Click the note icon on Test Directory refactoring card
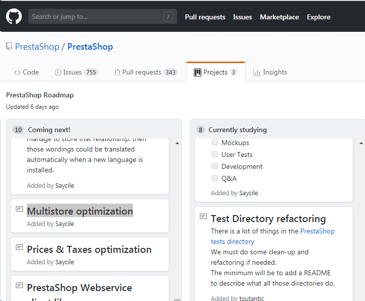The image size is (365, 301). pyautogui.click(x=203, y=217)
